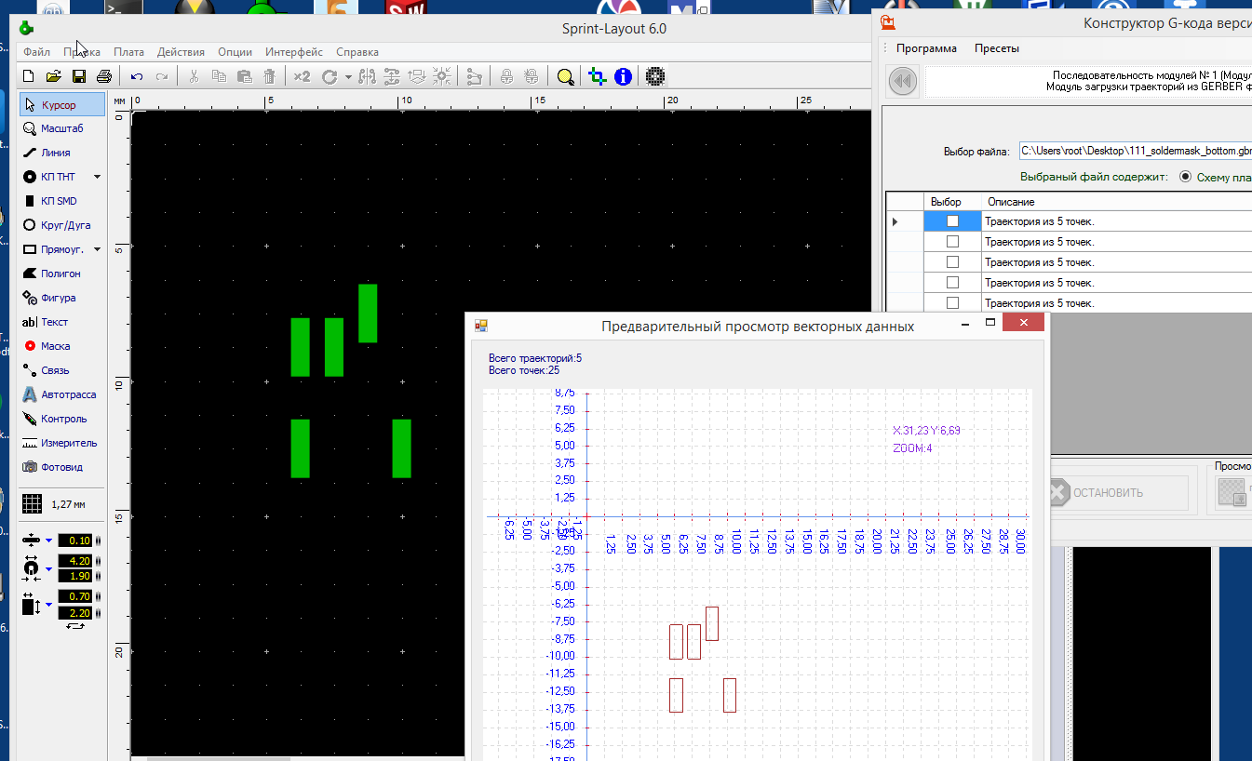Select the Полигон tool
Screen dimensions: 1252x761
coord(62,274)
